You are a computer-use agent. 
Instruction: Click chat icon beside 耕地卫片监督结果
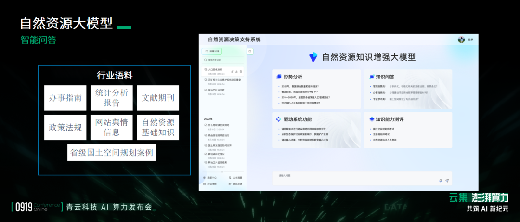point(206,163)
